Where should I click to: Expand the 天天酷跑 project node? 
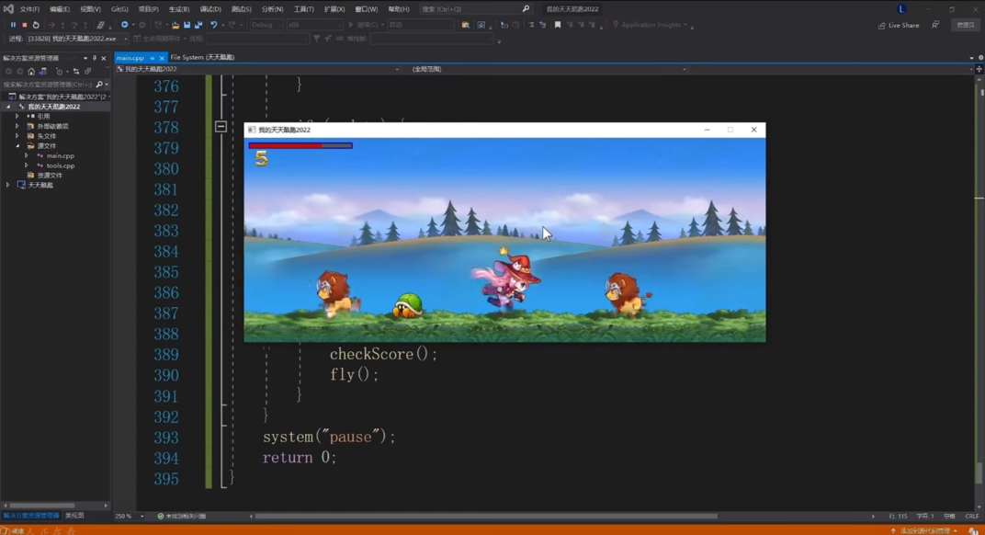tap(8, 185)
